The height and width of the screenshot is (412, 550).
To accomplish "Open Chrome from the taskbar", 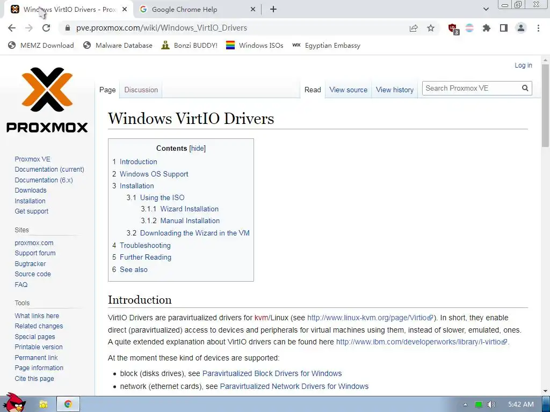I will [x=68, y=404].
